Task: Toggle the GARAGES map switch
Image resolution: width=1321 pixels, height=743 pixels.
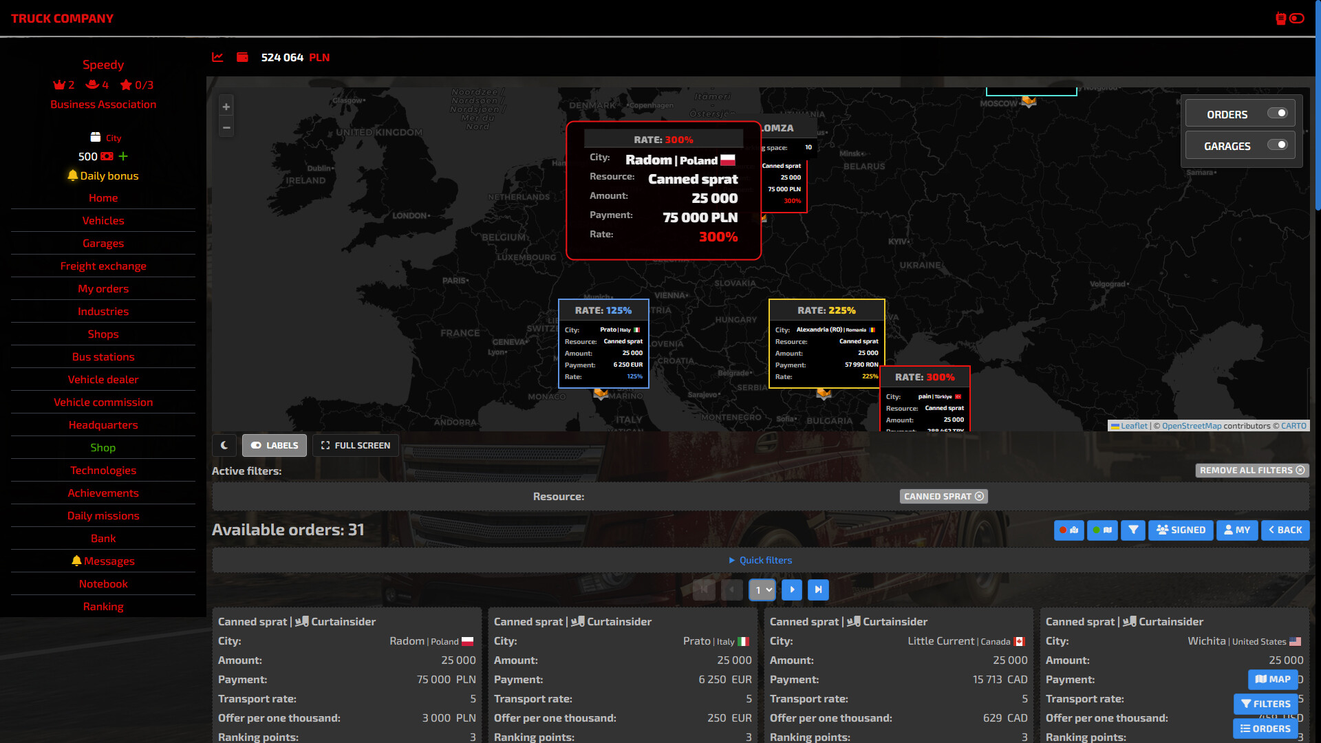Action: tap(1277, 145)
